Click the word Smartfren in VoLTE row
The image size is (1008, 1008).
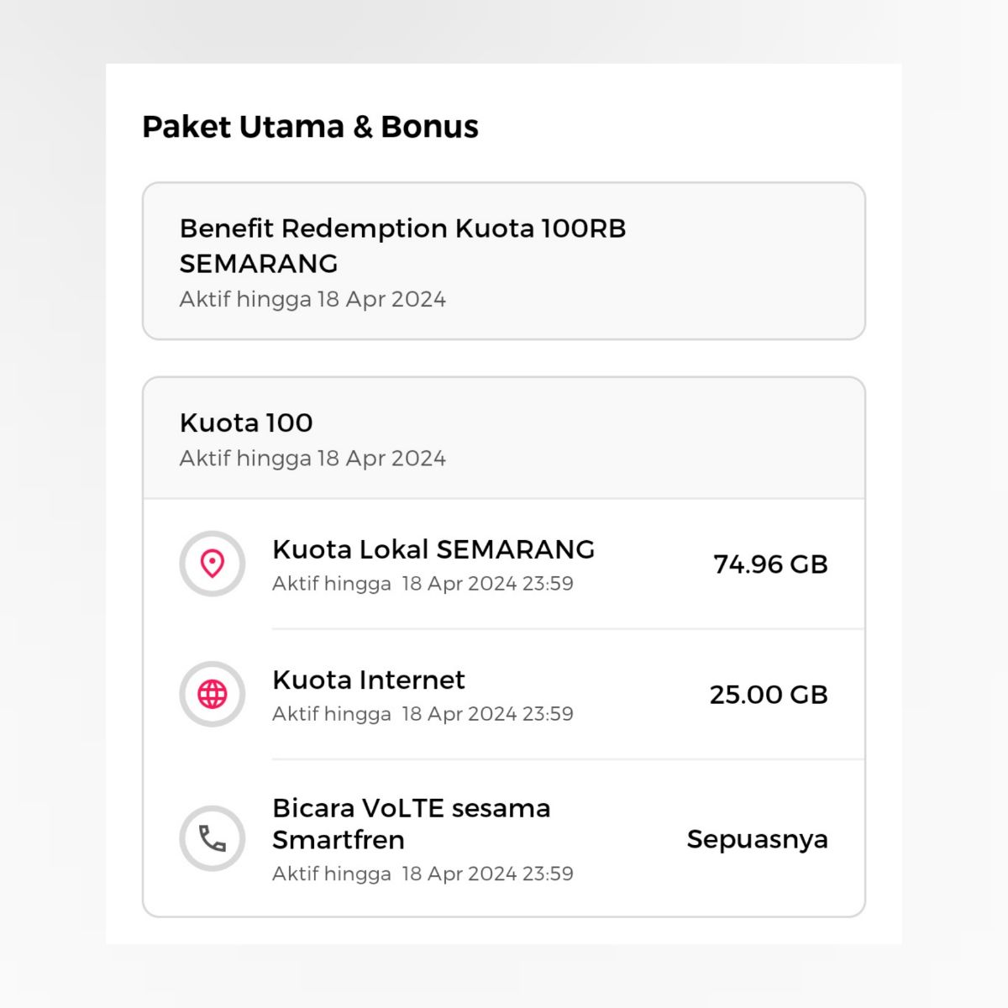tap(339, 840)
